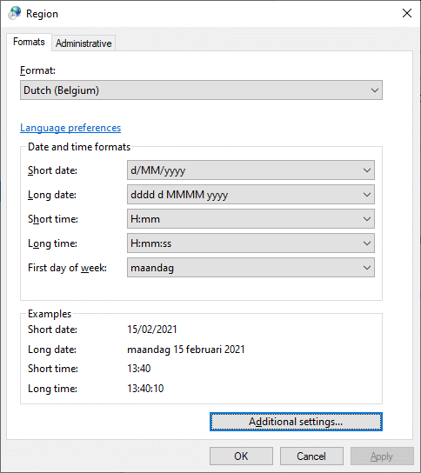Open the First day of week dropdown
Screen dimensions: 421x473
tap(251, 268)
